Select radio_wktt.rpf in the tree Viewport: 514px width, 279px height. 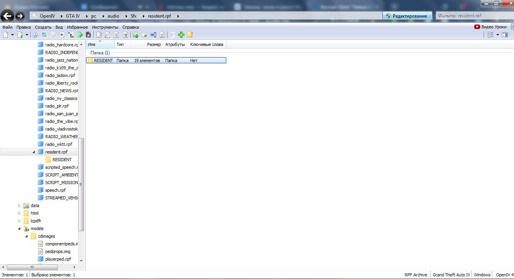point(58,144)
